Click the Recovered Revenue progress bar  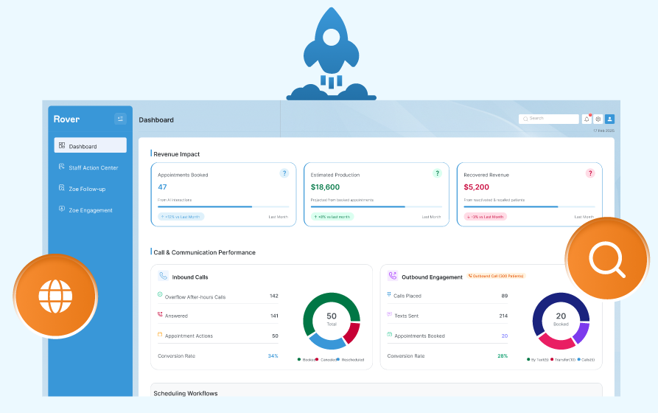pos(529,206)
